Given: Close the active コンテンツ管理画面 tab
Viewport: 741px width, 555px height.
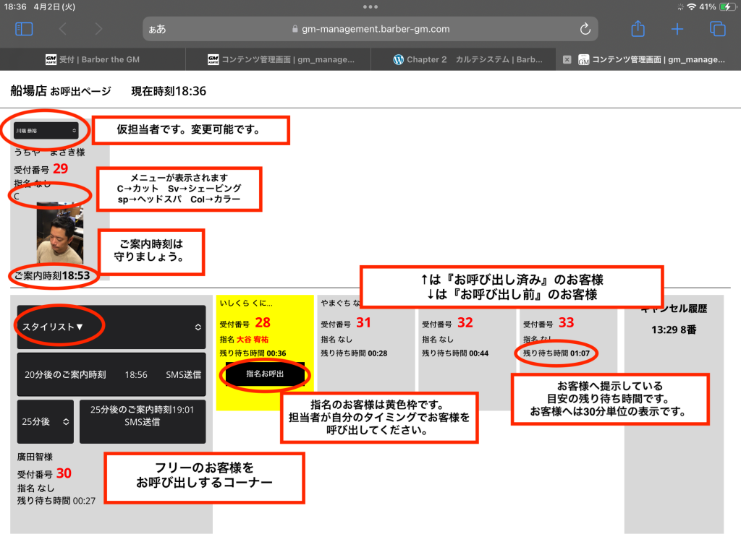Looking at the screenshot, I should point(567,60).
